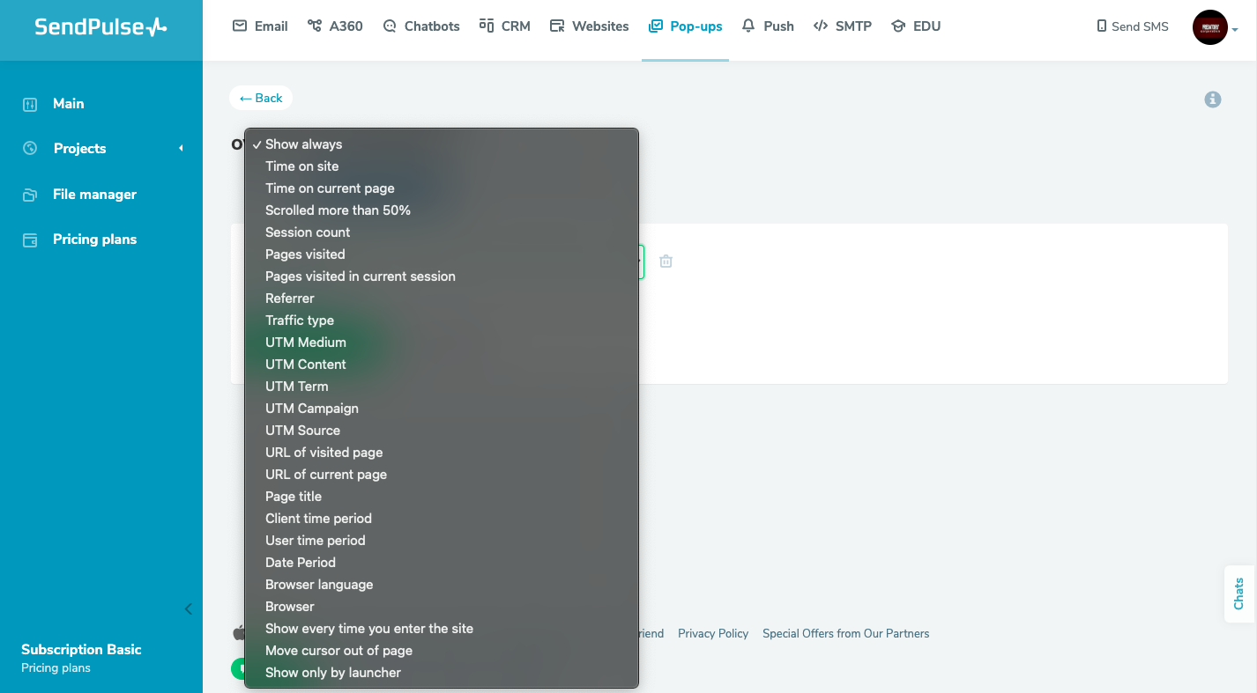Screen dimensions: 1257x693
Task: Click the SendPulse logo
Action: click(100, 27)
